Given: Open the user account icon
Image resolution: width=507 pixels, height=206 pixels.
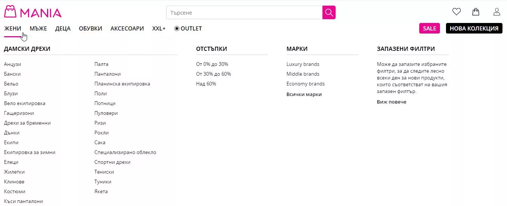Looking at the screenshot, I should [x=497, y=12].
